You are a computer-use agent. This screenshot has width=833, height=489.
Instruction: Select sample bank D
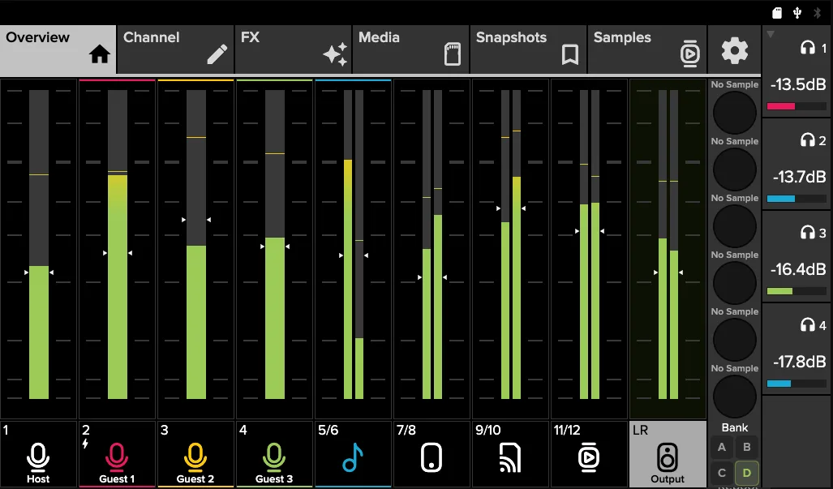[746, 473]
